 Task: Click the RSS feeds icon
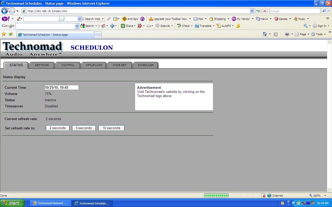tap(276, 34)
